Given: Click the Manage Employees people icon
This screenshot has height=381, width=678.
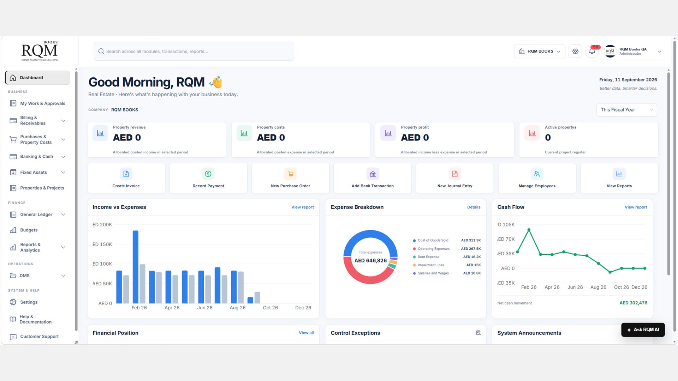Looking at the screenshot, I should click(537, 174).
